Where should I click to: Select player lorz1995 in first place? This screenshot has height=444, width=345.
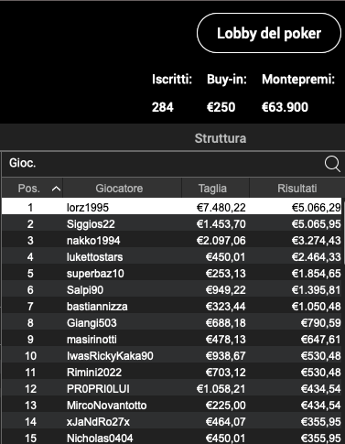click(x=172, y=208)
